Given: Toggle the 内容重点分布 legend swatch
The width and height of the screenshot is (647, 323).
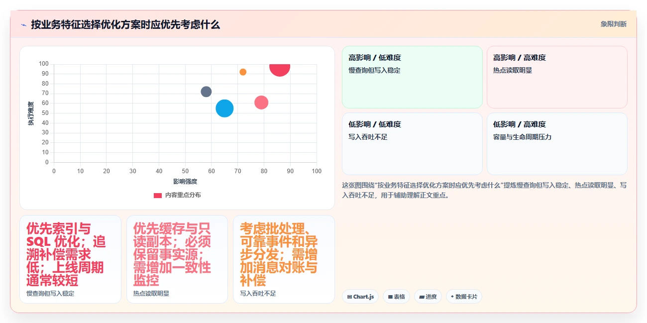Looking at the screenshot, I should coord(158,195).
